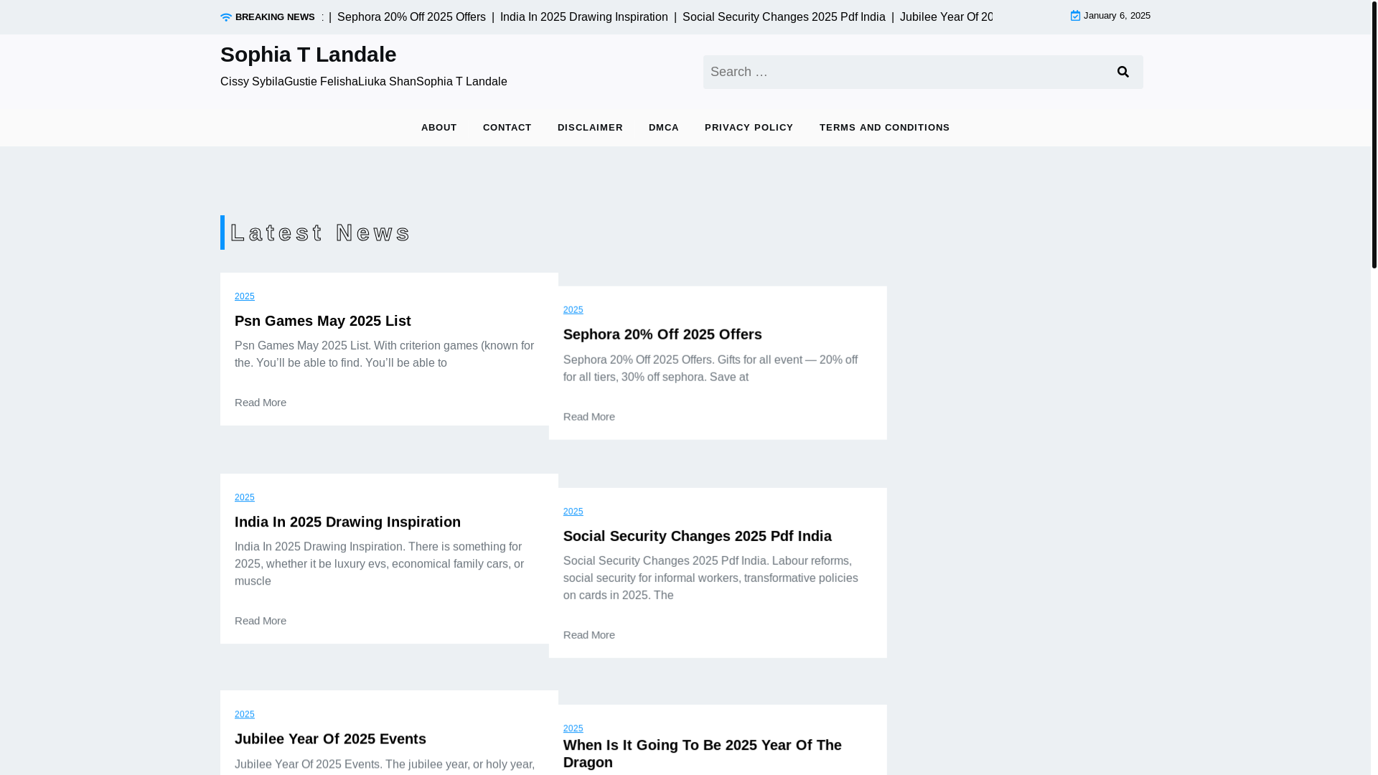
Task: Click the BREAKING NEWS label
Action: point(275,17)
